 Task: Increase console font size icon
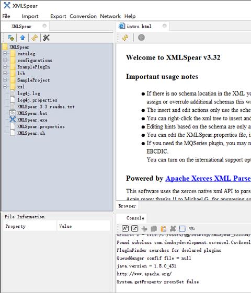coord(125,228)
